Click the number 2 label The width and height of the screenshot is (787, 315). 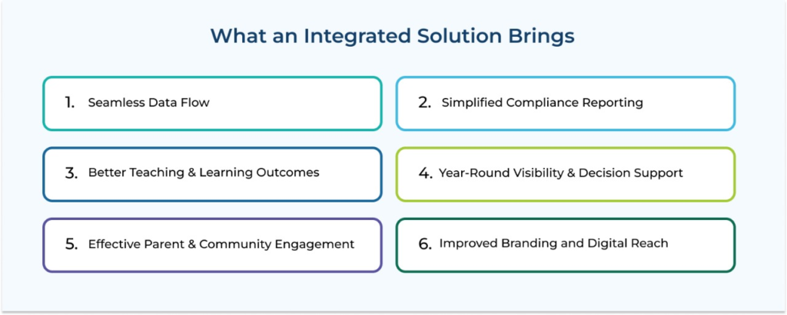point(424,103)
